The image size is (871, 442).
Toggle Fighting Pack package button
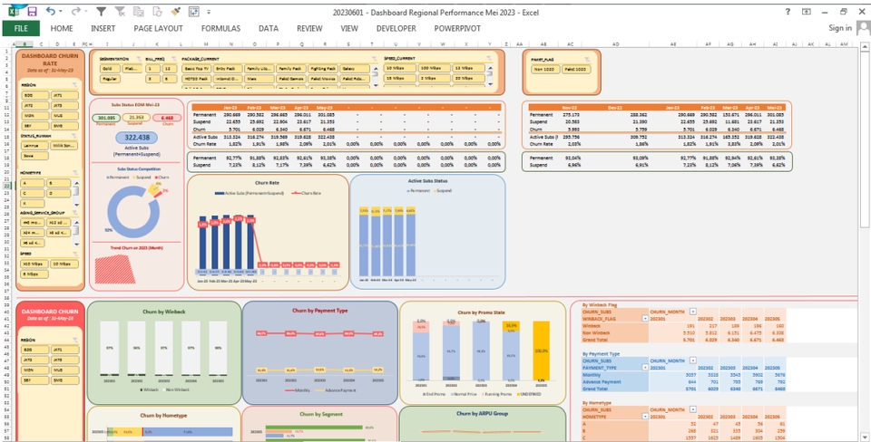pyautogui.click(x=323, y=69)
